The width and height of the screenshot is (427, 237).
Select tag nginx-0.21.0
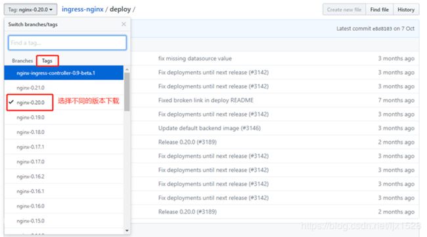64,88
